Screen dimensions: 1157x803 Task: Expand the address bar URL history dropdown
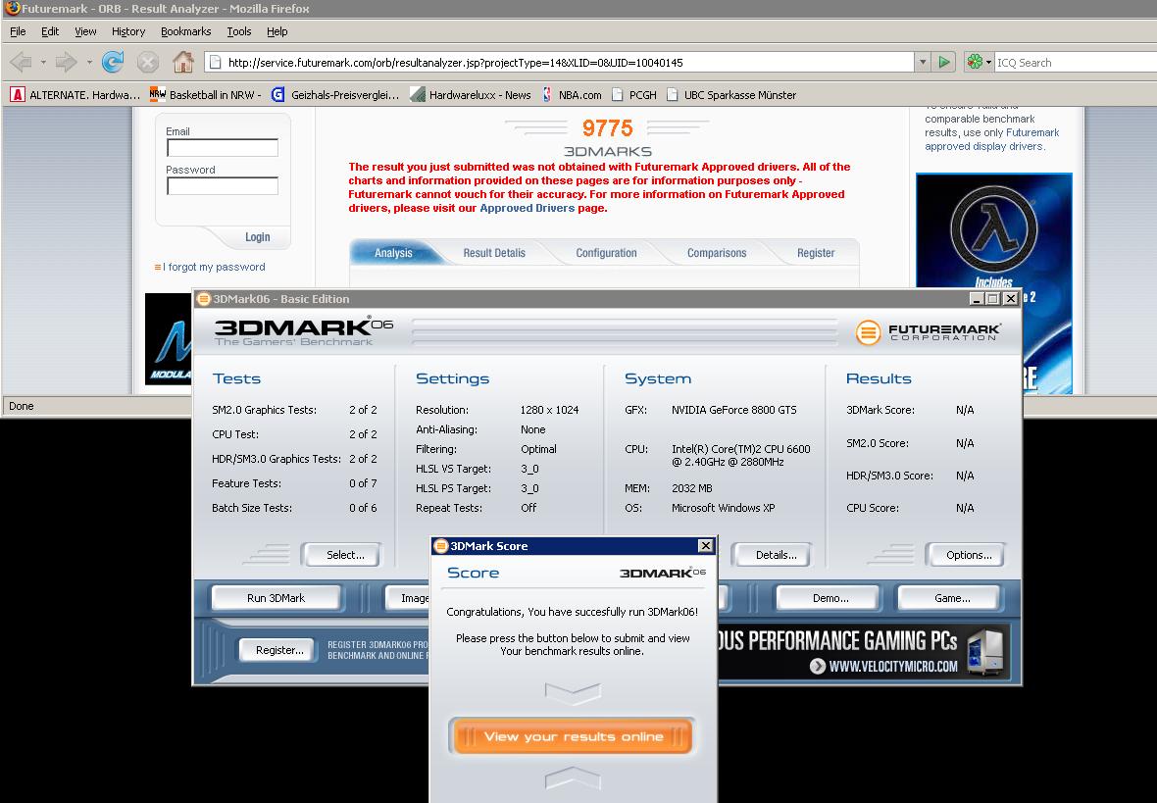923,62
